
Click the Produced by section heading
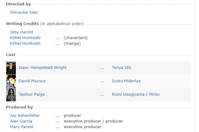(19, 107)
